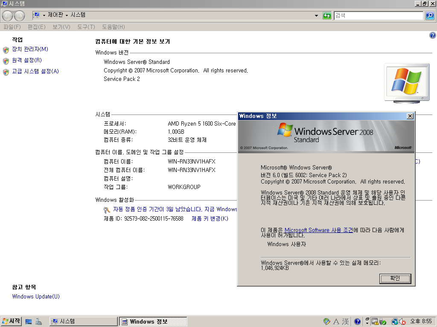Click into the 검색 search field
The width and height of the screenshot is (437, 327).
click(379, 16)
